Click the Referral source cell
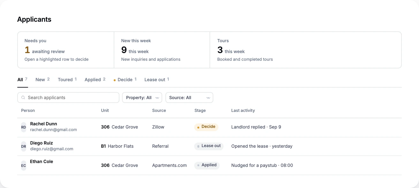Image resolution: width=419 pixels, height=188 pixels. coord(160,146)
